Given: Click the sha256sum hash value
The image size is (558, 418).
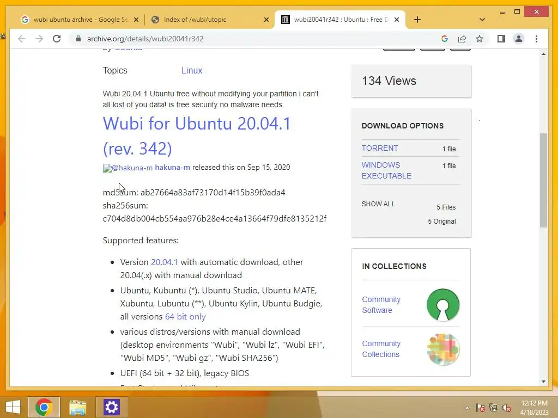Looking at the screenshot, I should tap(215, 218).
